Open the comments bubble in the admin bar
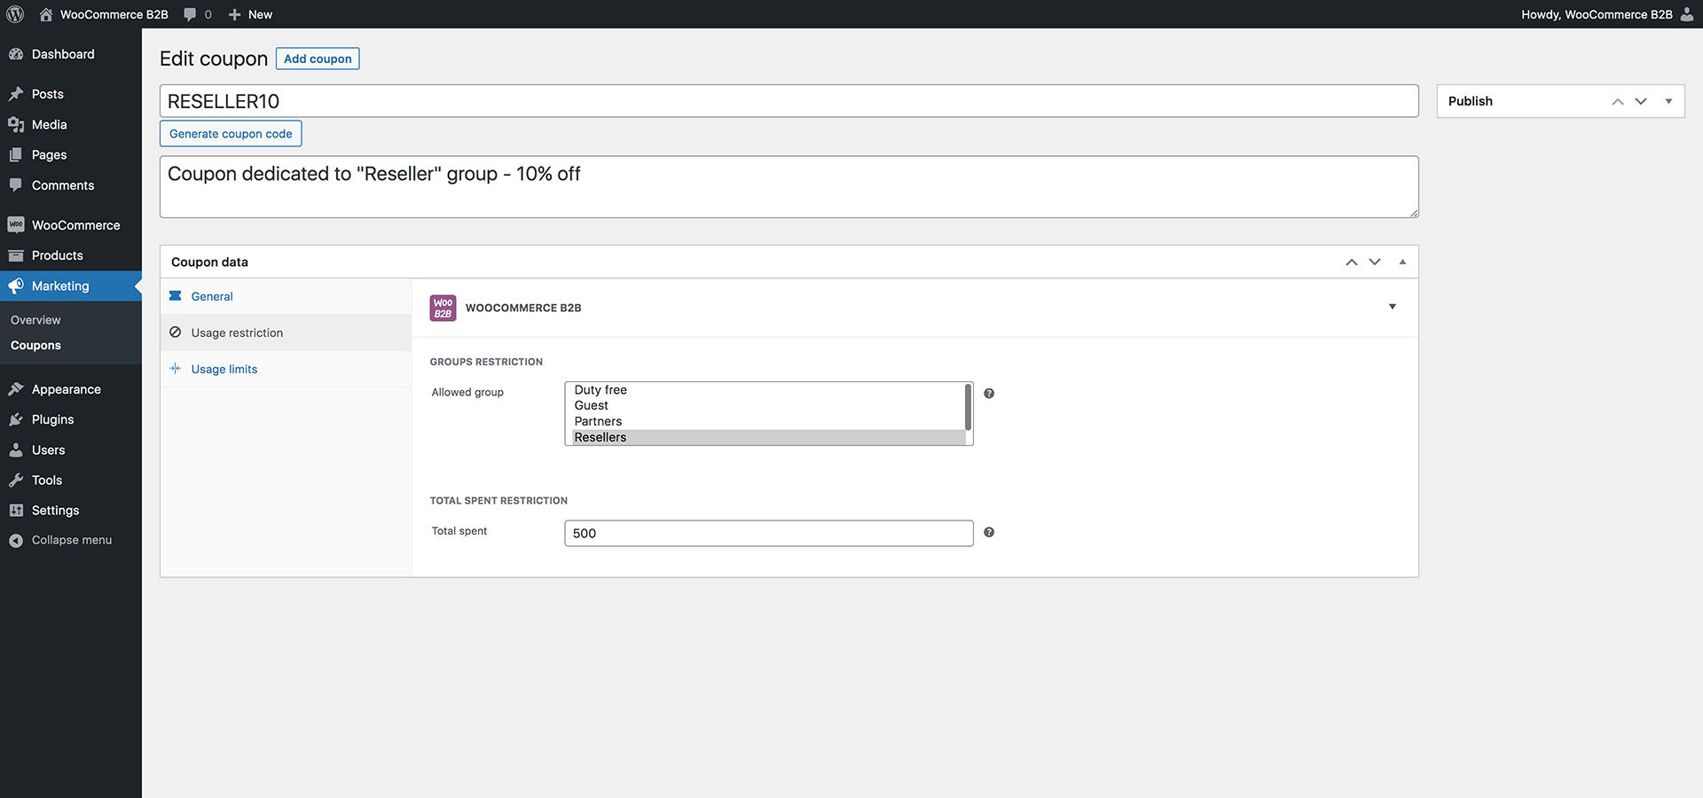Screen dimensions: 1703x798 (197, 14)
